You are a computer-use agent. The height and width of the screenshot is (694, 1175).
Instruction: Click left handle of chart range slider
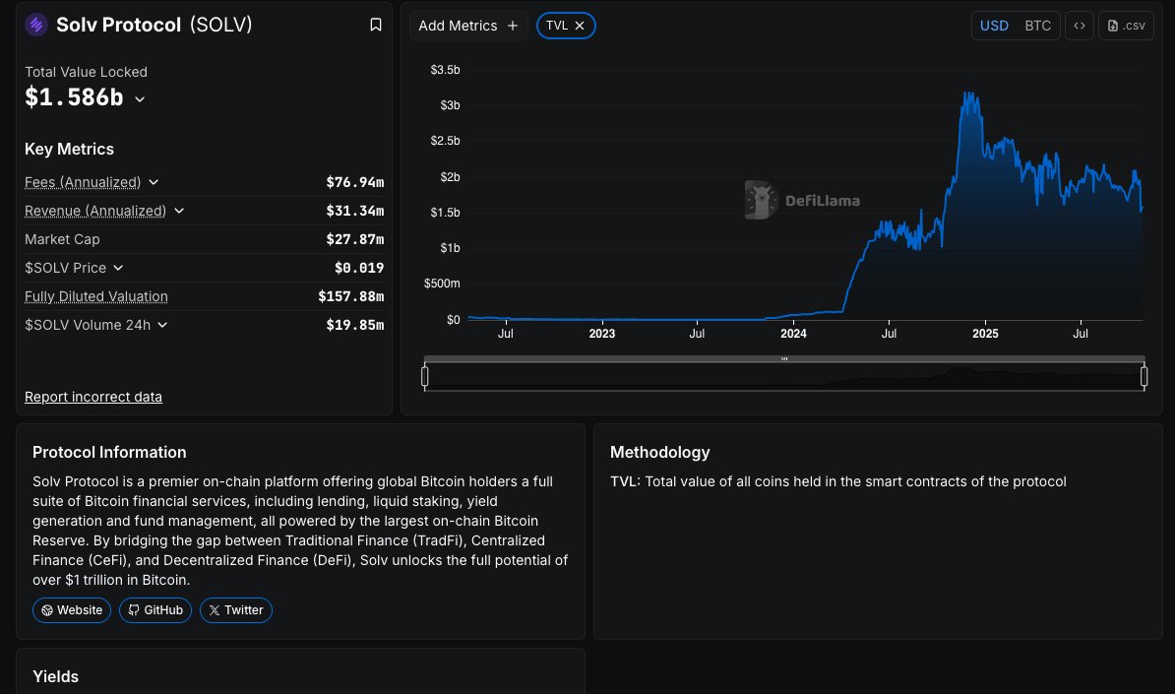coord(425,376)
